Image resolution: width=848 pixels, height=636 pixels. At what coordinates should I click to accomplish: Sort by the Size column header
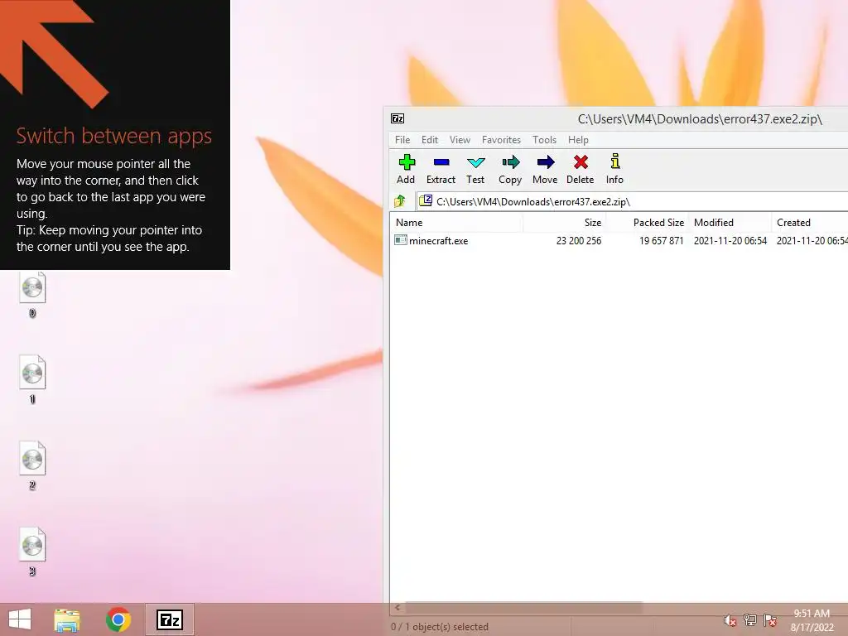pos(564,222)
